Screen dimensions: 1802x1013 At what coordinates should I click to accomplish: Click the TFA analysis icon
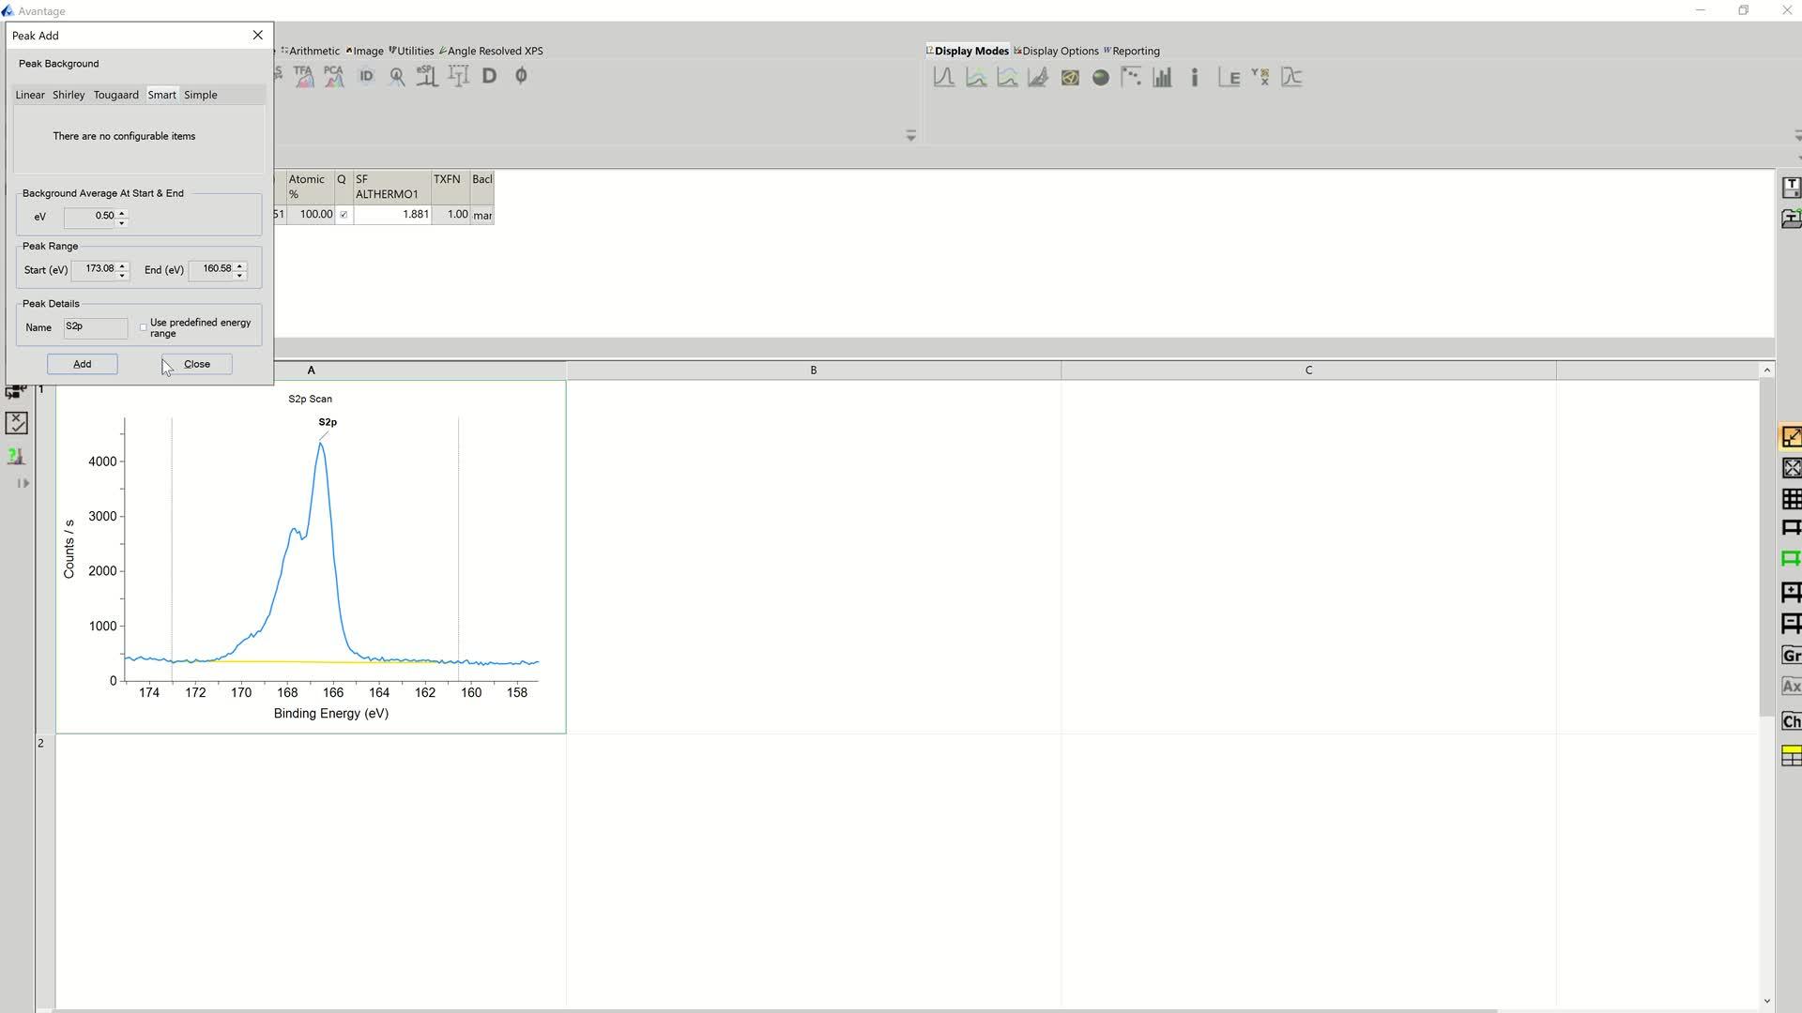click(303, 77)
